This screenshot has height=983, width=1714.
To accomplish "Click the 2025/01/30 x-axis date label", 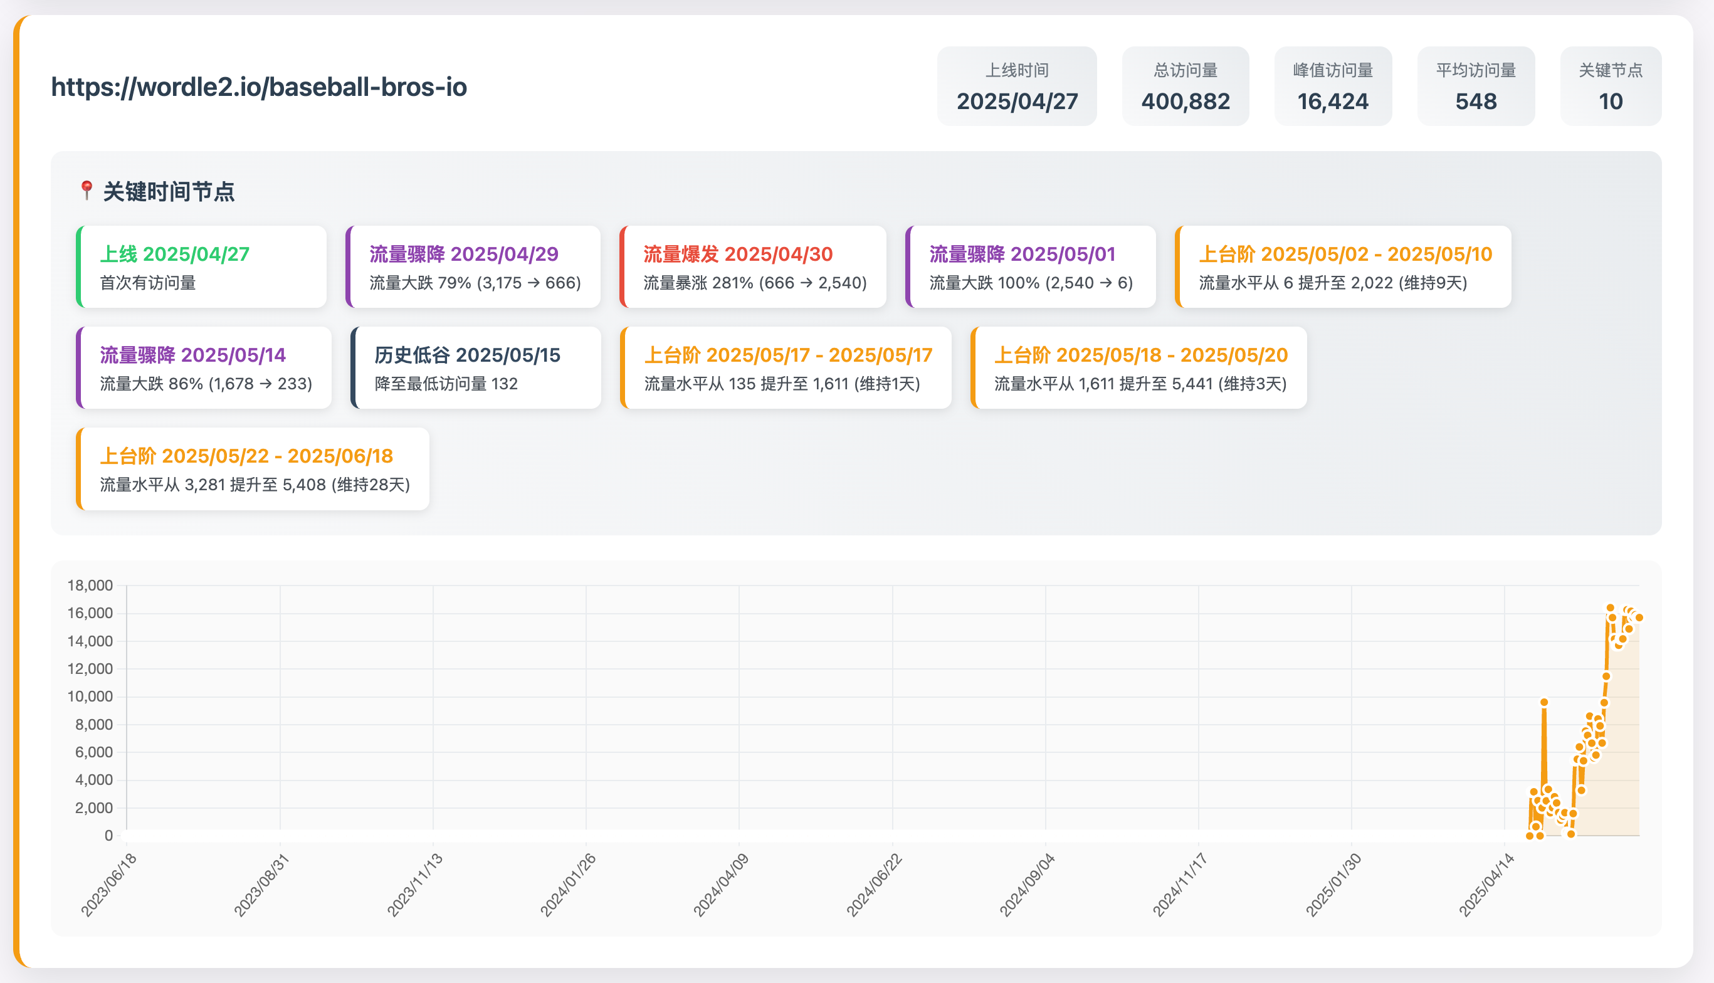I will tap(1333, 885).
